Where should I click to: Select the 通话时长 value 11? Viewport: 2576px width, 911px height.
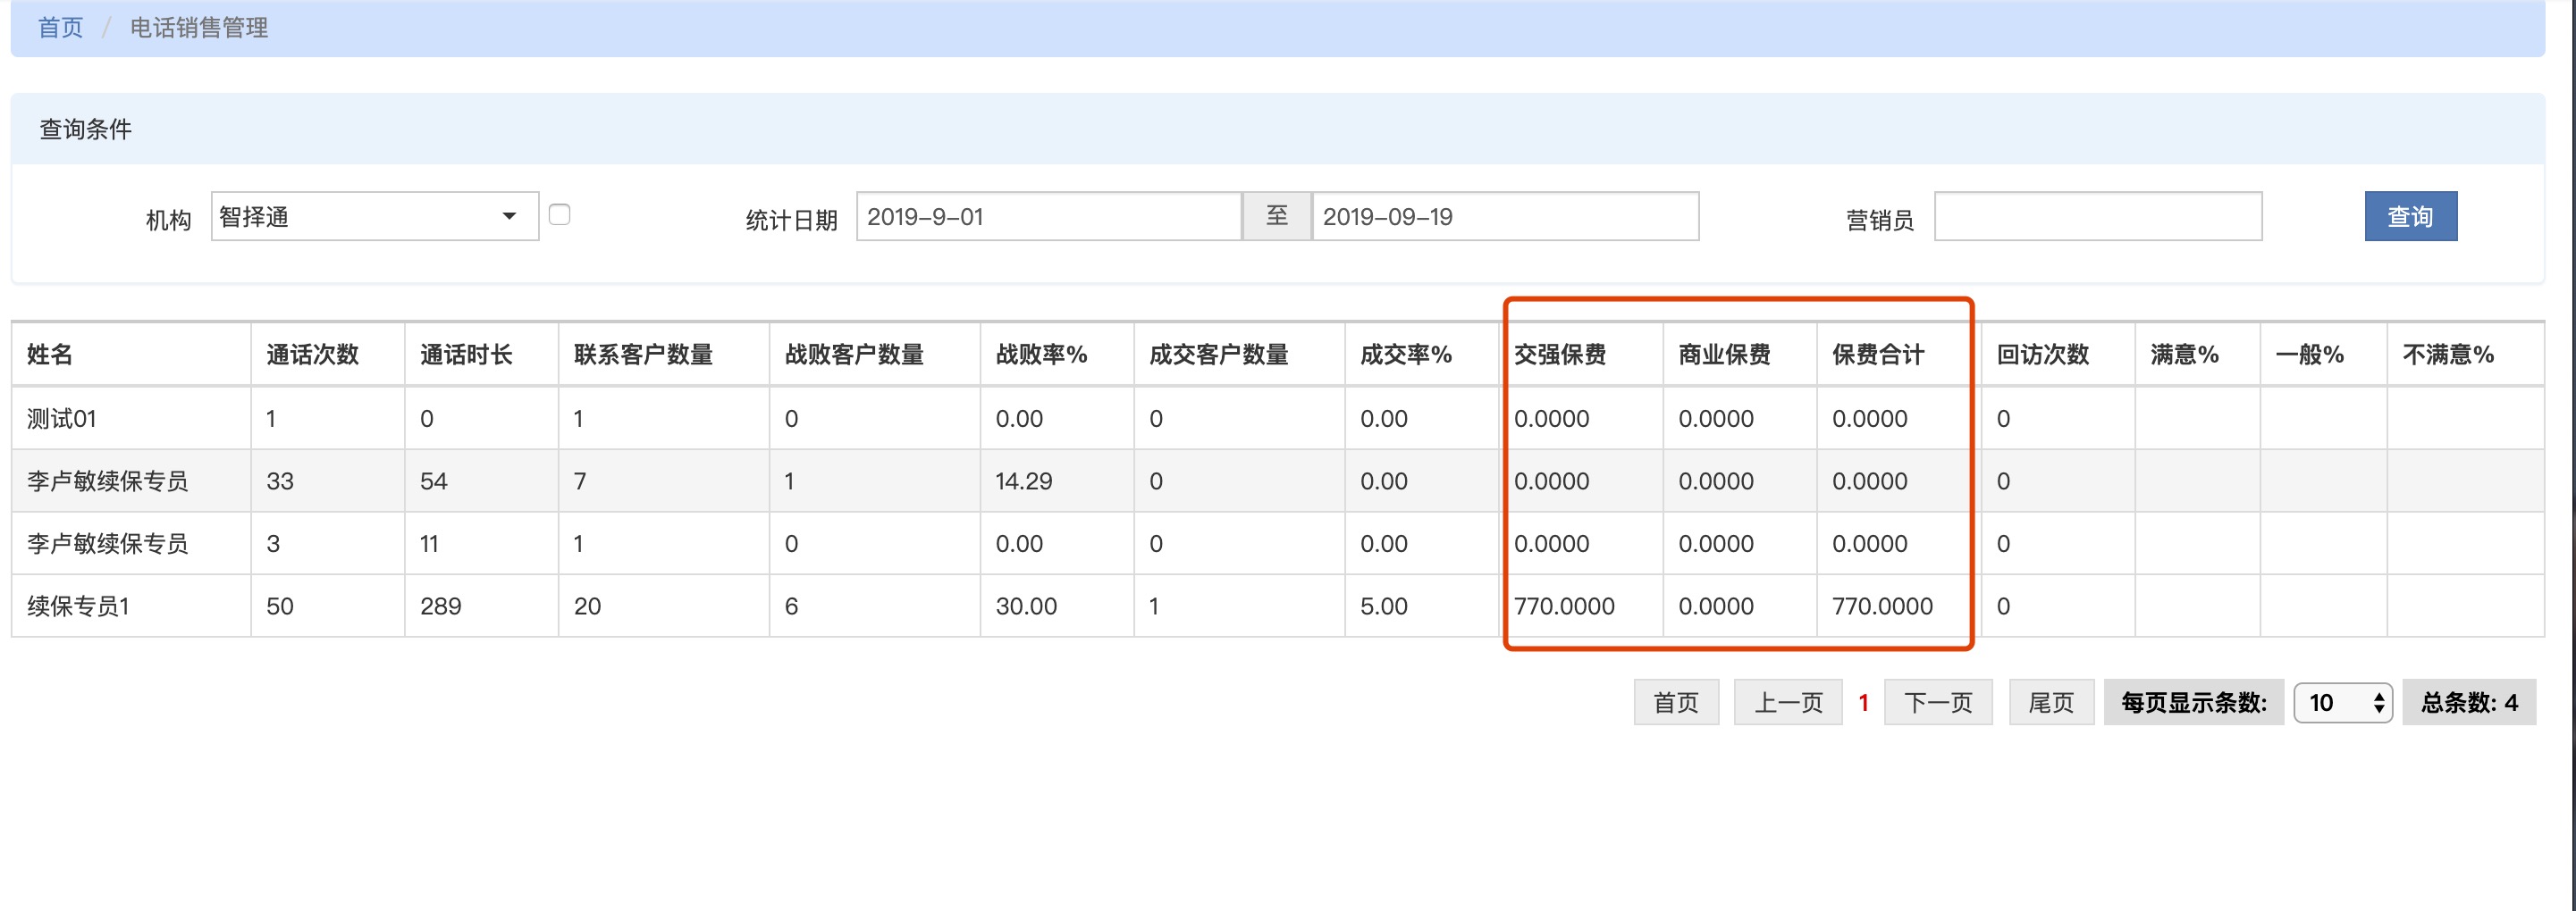point(429,543)
